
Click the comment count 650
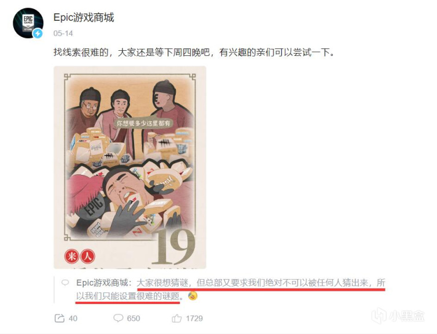point(134,318)
